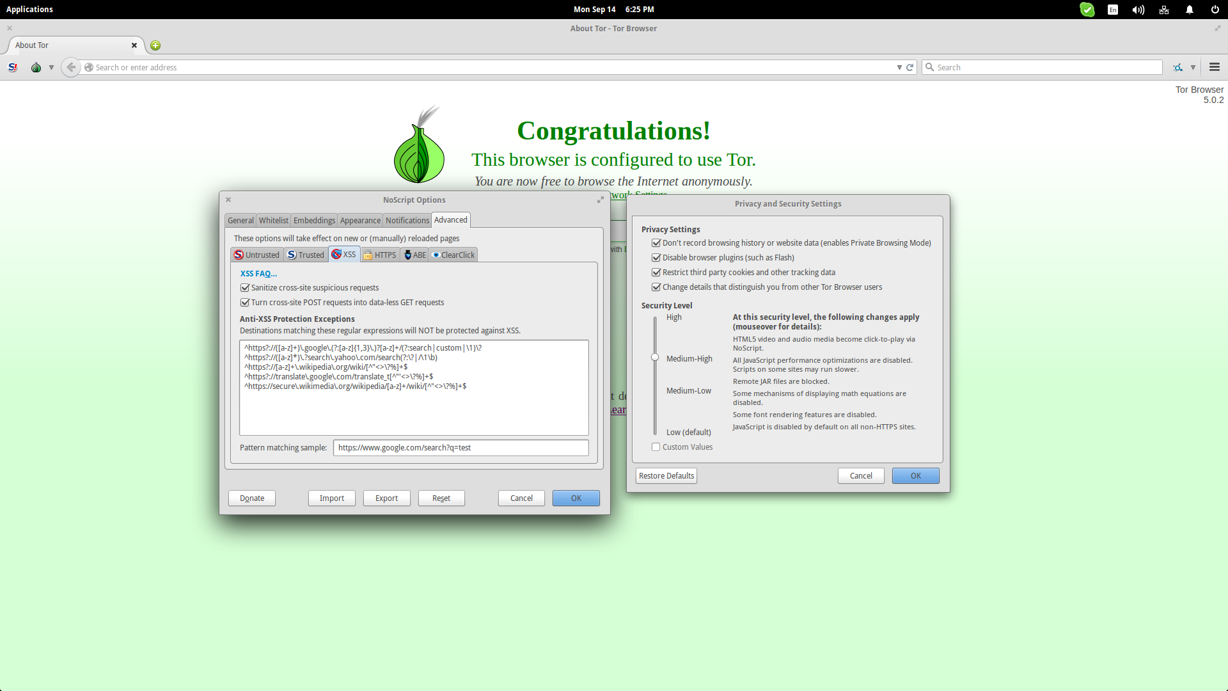The width and height of the screenshot is (1228, 691).
Task: Click the power session icon
Action: pos(1215,10)
